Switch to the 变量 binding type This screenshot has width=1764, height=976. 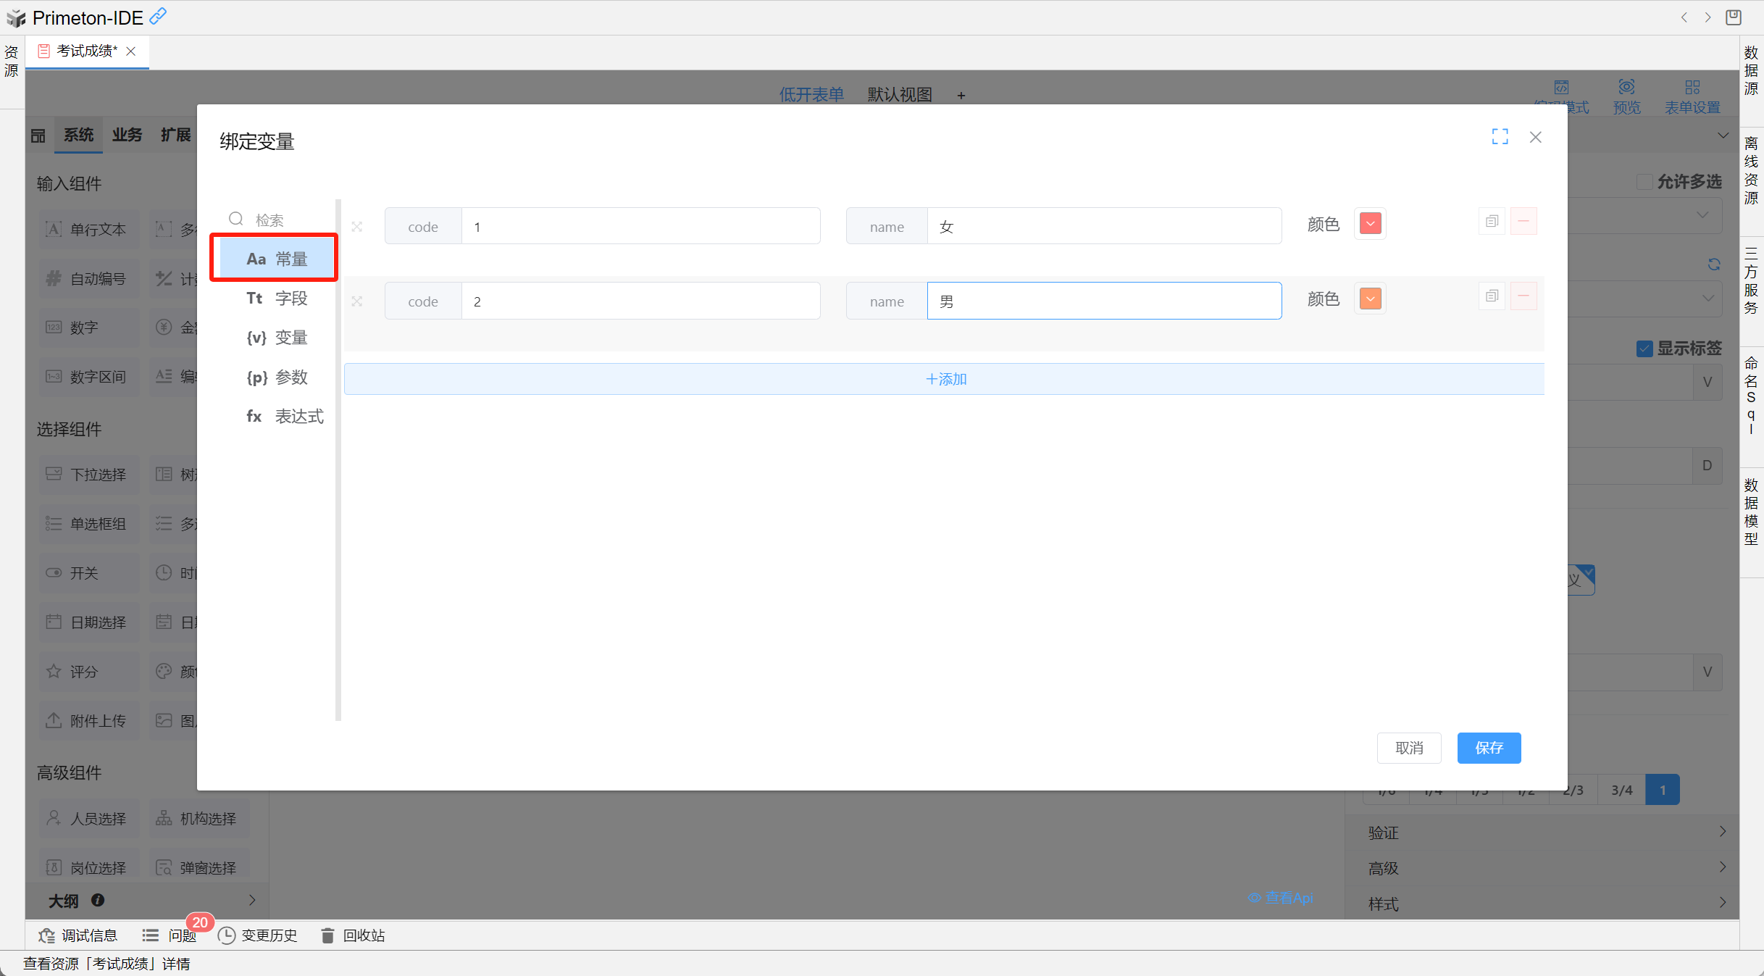pyautogui.click(x=277, y=338)
